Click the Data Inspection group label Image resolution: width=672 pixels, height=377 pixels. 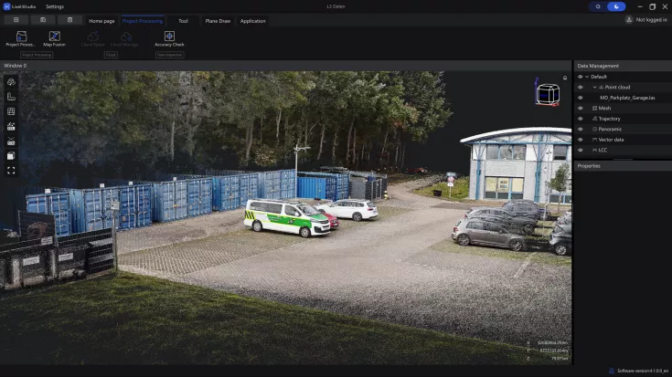[x=169, y=55]
